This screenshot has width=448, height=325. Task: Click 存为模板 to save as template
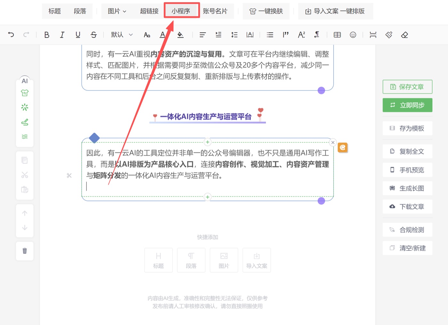407,128
